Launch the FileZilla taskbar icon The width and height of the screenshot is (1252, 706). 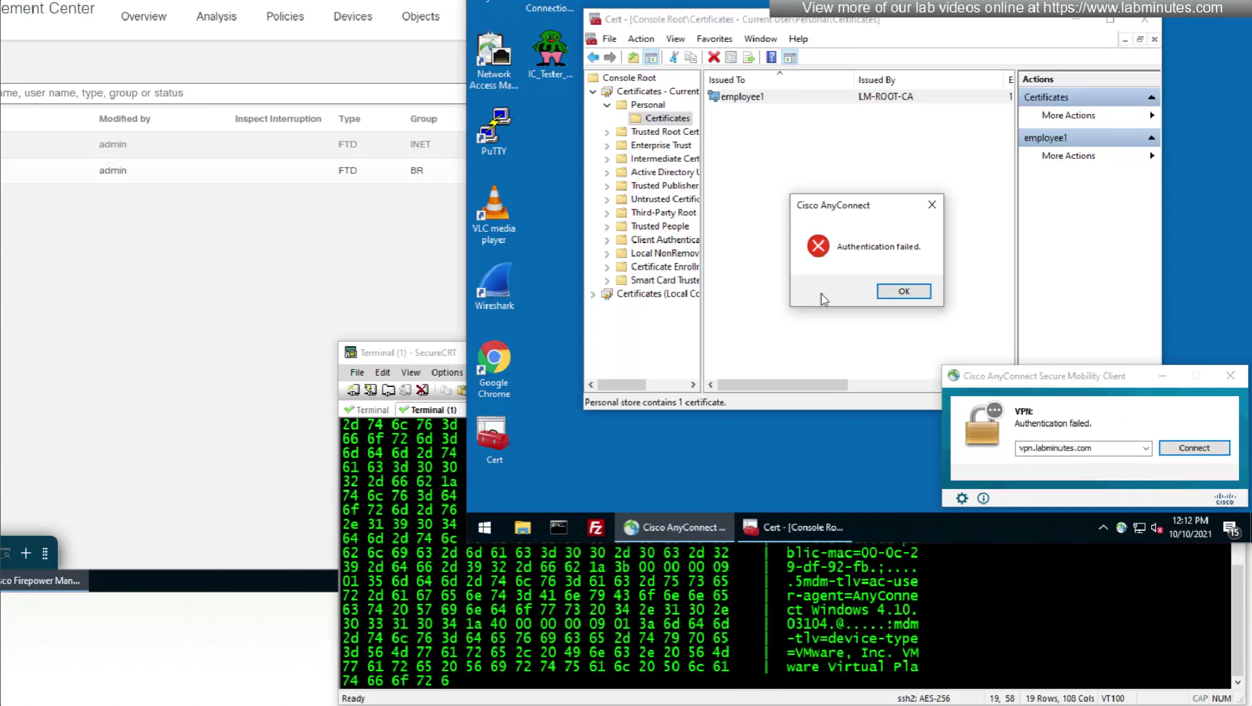(x=595, y=527)
